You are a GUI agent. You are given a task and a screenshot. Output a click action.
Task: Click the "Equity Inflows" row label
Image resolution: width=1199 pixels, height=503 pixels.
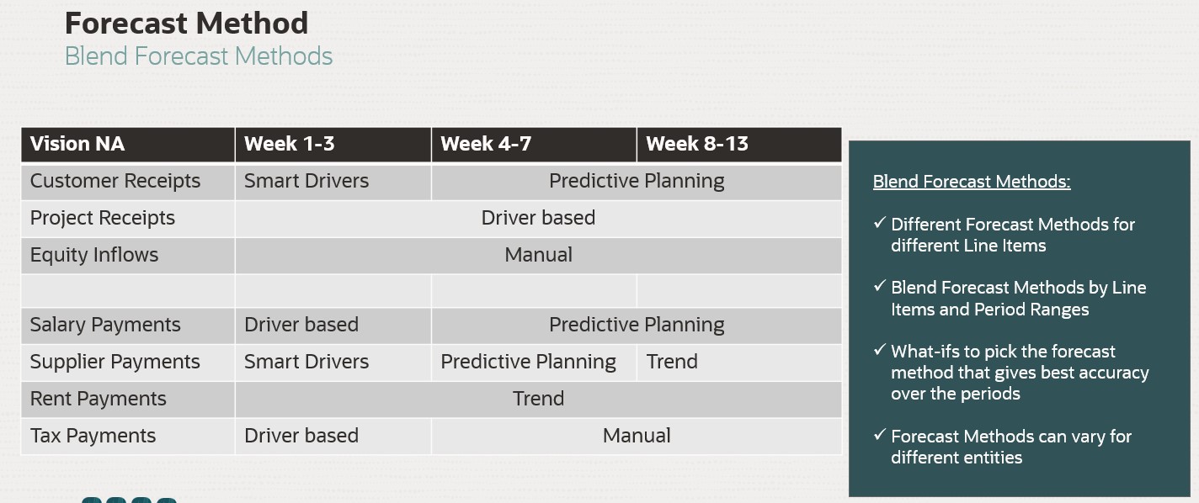click(x=94, y=255)
